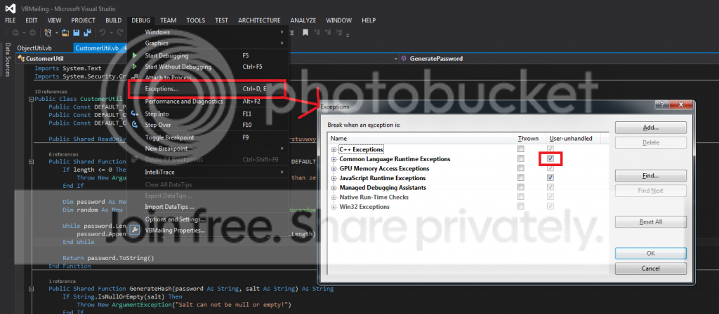Click the Redo toolbar icon
Viewport: 719px width, 314px height.
tap(119, 32)
